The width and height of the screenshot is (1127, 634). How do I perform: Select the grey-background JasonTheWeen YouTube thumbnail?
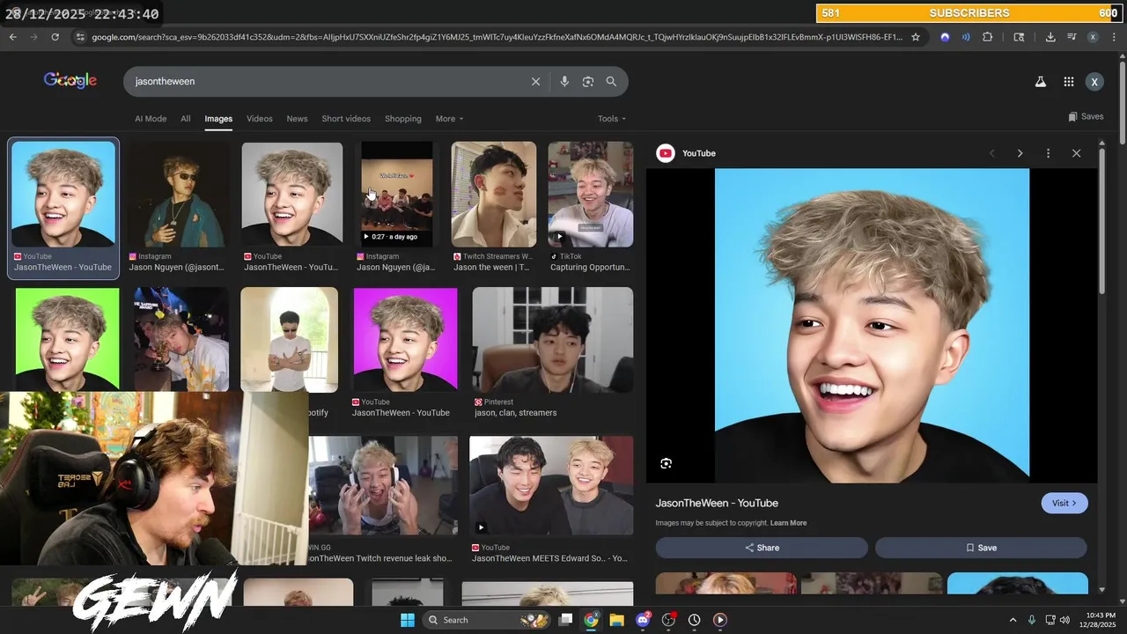tap(292, 195)
